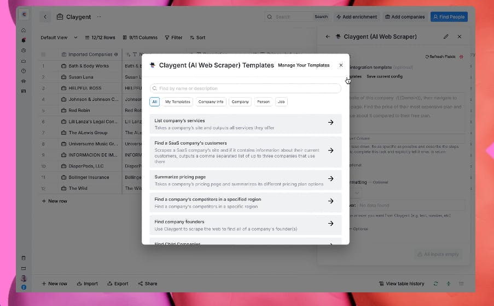Viewport: 494px width, 306px height.
Task: Open the three-dot menu beside Claygent title
Action: pos(99,17)
